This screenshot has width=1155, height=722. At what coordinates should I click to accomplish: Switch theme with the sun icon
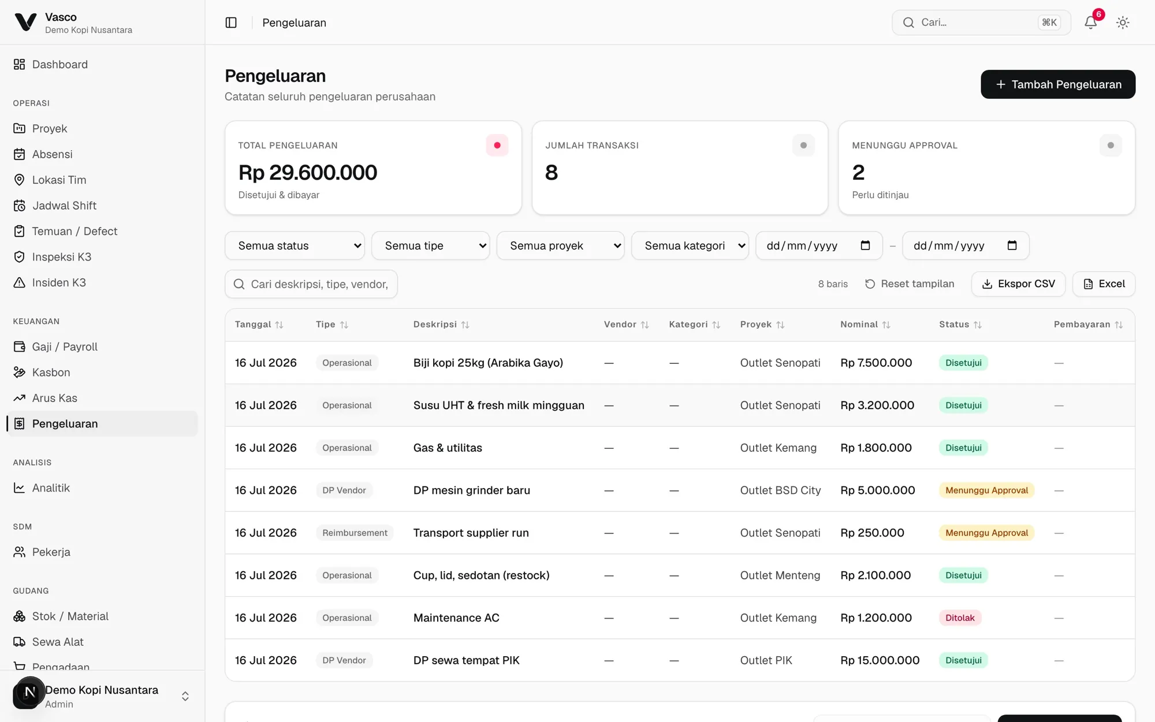click(1123, 23)
